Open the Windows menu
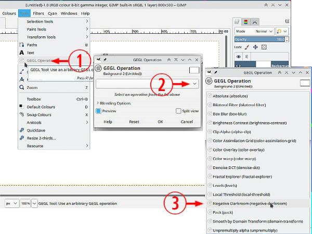The width and height of the screenshot is (312, 234). pos(69,14)
